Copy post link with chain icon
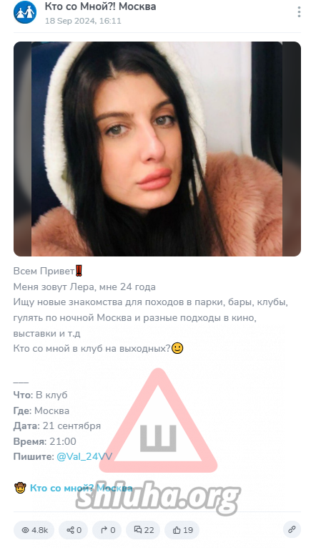 coord(292,530)
